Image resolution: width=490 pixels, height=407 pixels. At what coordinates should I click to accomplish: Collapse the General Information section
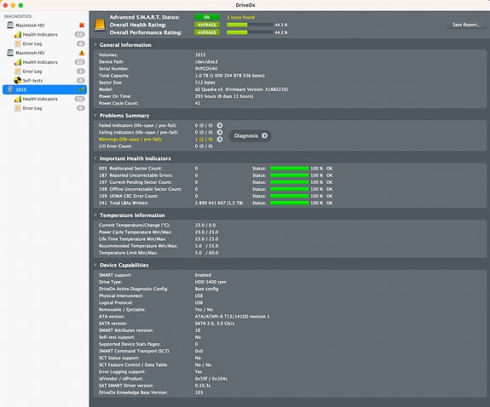coord(95,45)
